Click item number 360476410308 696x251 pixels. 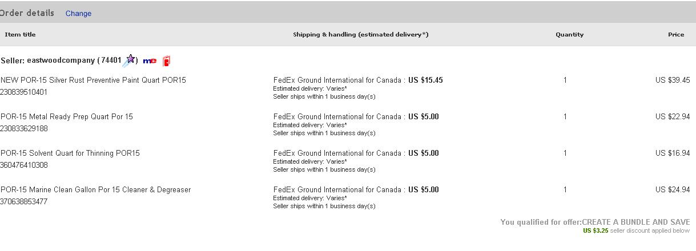point(24,165)
